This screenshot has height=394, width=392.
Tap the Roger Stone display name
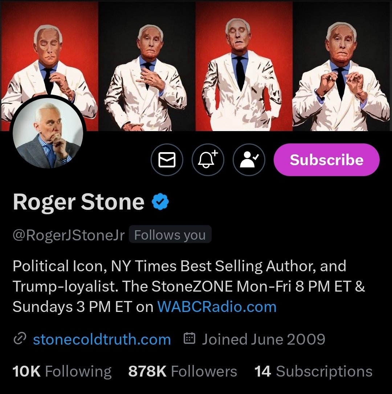(78, 202)
